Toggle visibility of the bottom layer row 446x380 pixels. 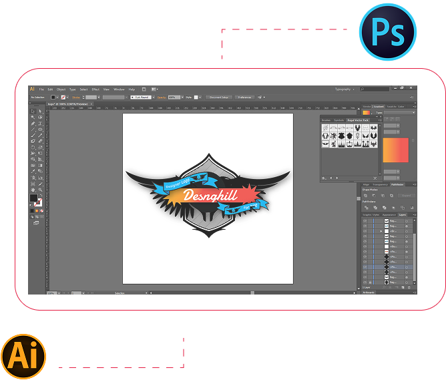365,282
